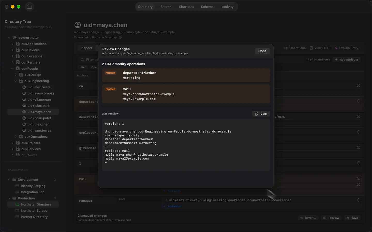Click Explain Entry sparkle button
The width and height of the screenshot is (372, 232).
347,48
